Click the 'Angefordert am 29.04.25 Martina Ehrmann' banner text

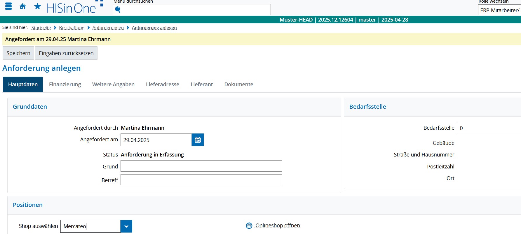[x=58, y=39]
